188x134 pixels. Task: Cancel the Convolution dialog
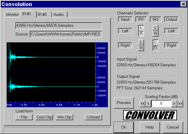point(173,127)
